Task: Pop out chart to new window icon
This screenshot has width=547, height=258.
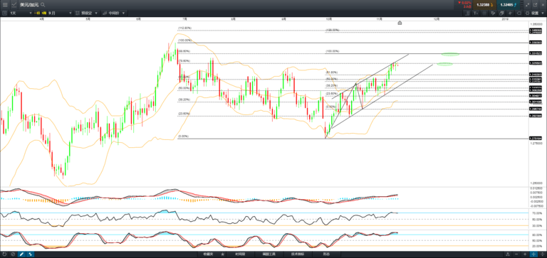Action: [535, 5]
